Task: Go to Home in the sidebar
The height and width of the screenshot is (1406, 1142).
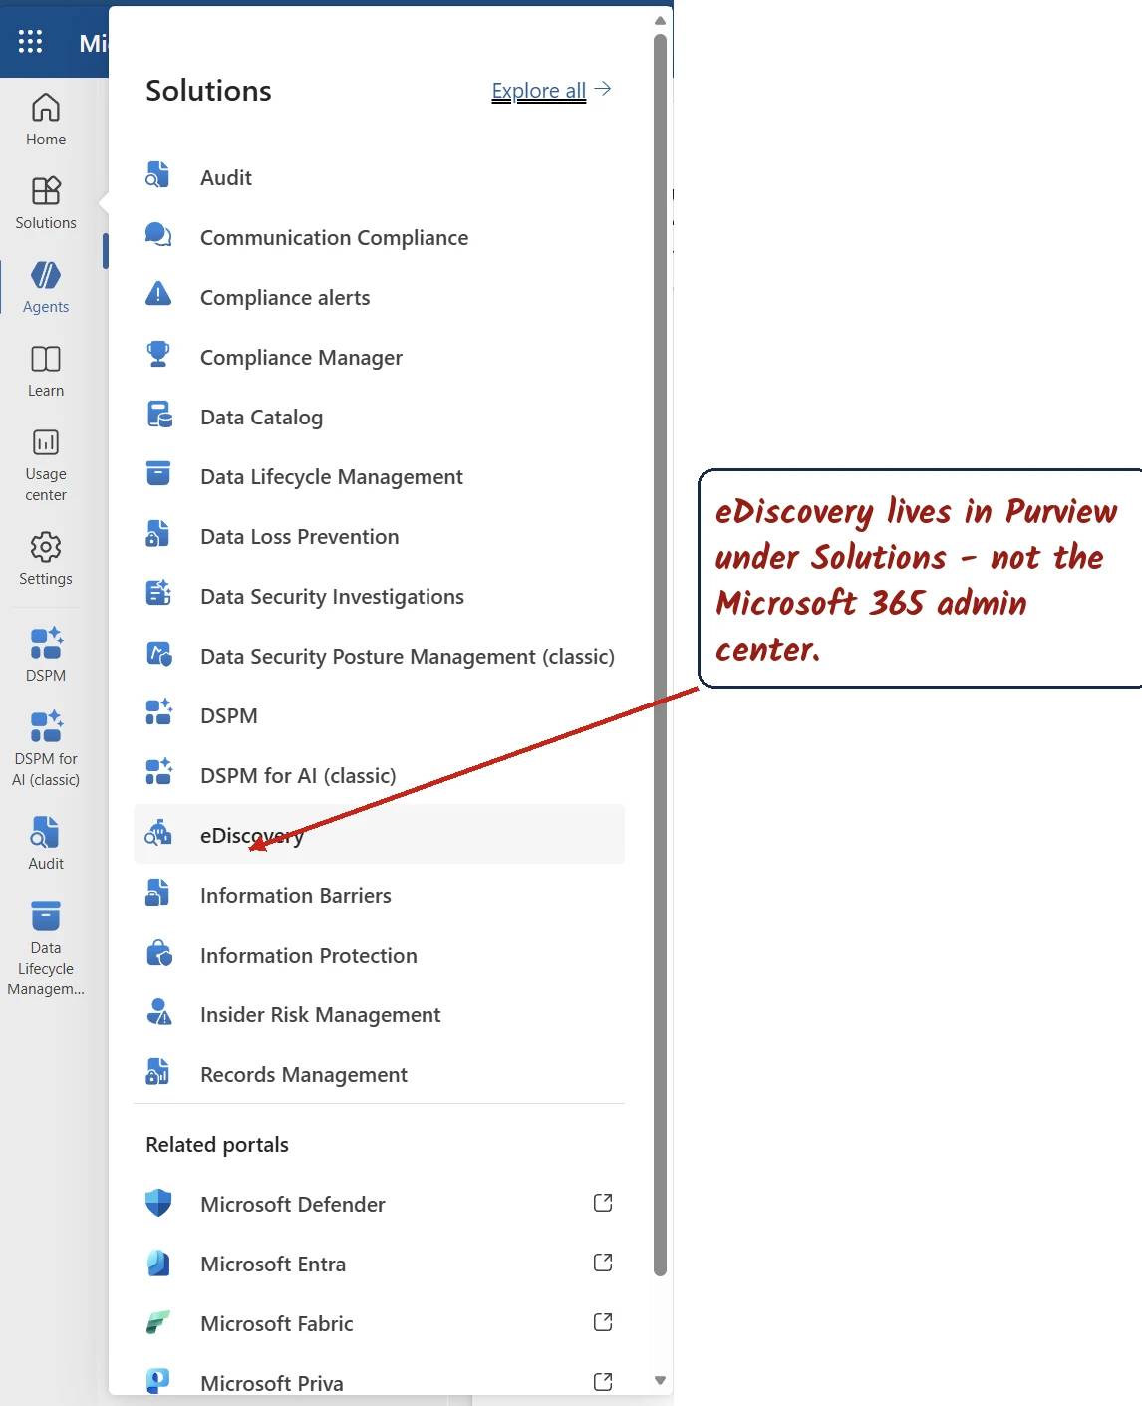Action: (x=46, y=120)
